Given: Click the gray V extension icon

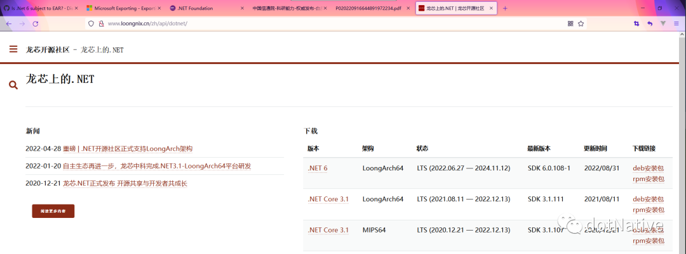Looking at the screenshot, I should click(663, 24).
